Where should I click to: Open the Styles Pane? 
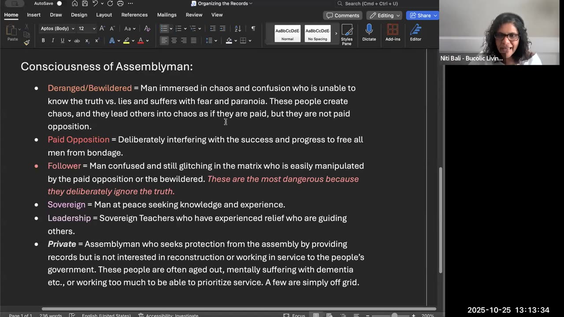(347, 35)
